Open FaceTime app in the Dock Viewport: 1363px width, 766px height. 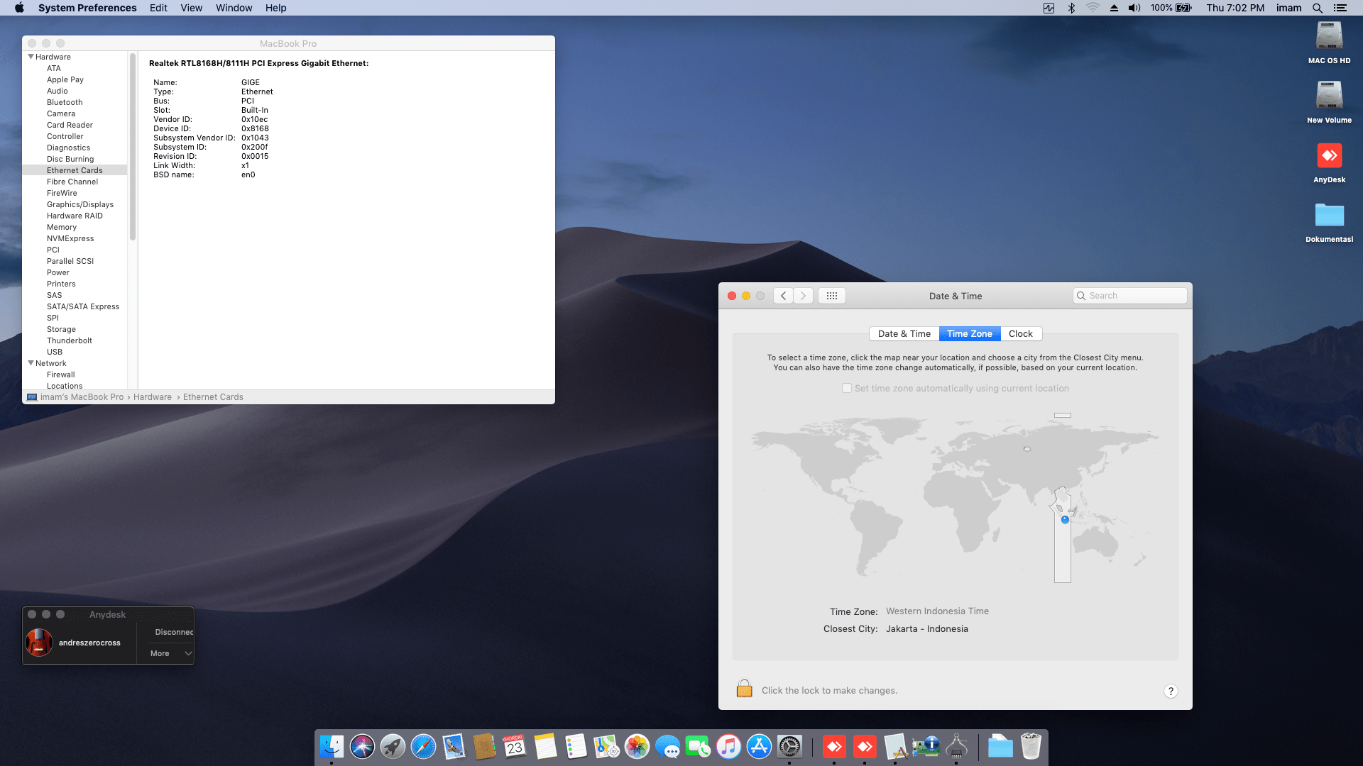[x=698, y=746]
